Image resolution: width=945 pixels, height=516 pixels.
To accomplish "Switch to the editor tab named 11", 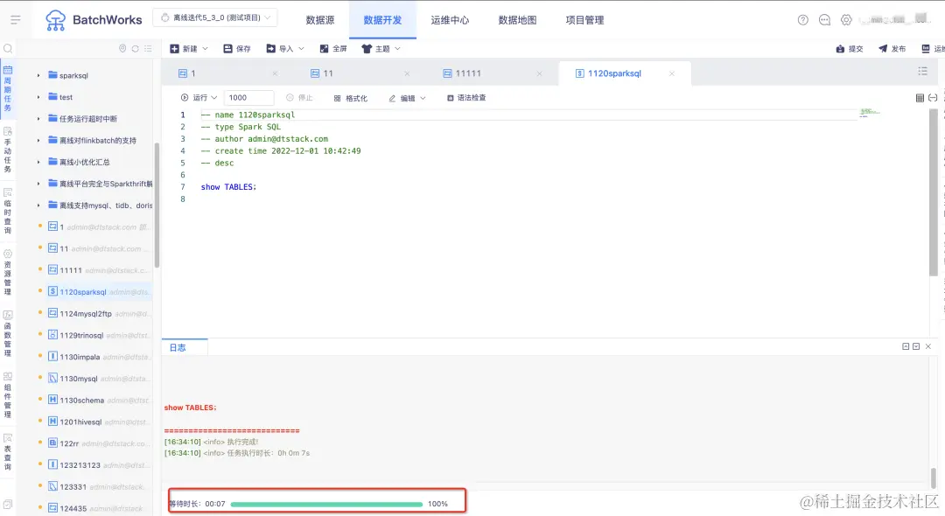I will point(360,73).
